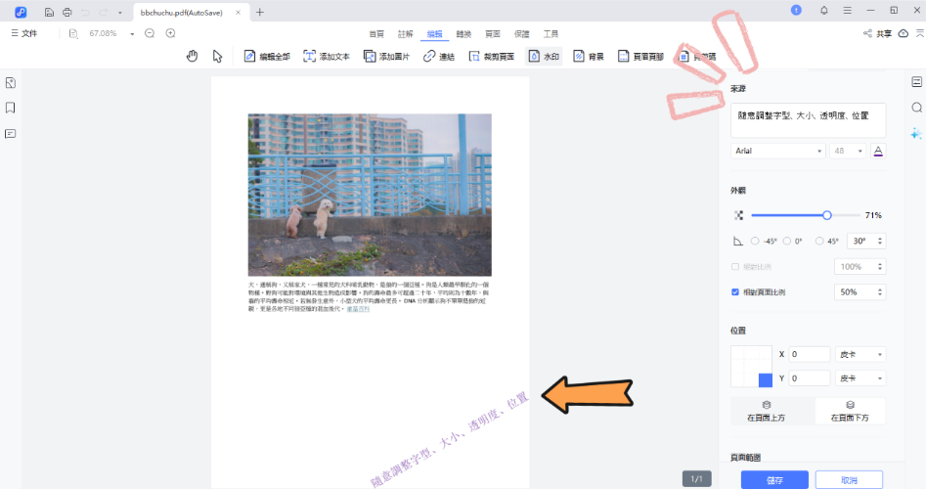The width and height of the screenshot is (926, 489).
Task: Click the search magnifier icon on right
Action: pos(916,108)
